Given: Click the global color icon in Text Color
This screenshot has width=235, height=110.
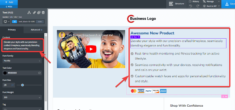Looking at the screenshot, I should 39,73.
